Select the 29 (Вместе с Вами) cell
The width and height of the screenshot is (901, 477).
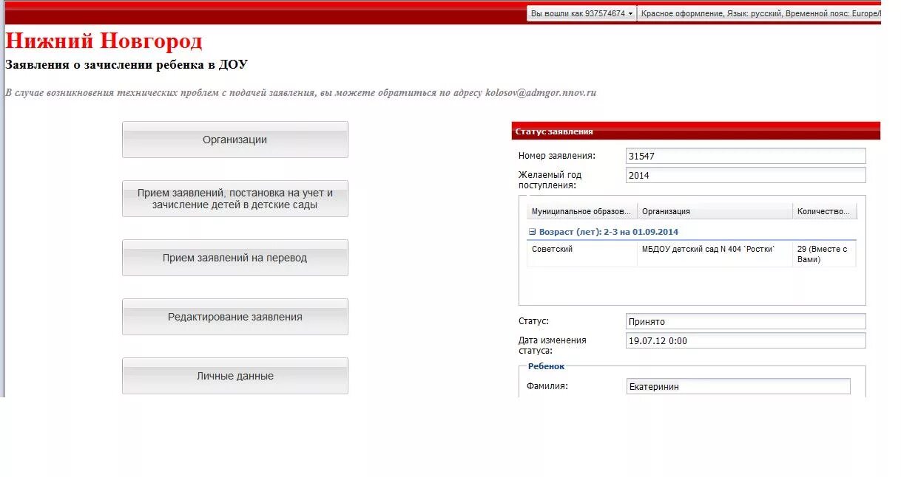tap(824, 254)
